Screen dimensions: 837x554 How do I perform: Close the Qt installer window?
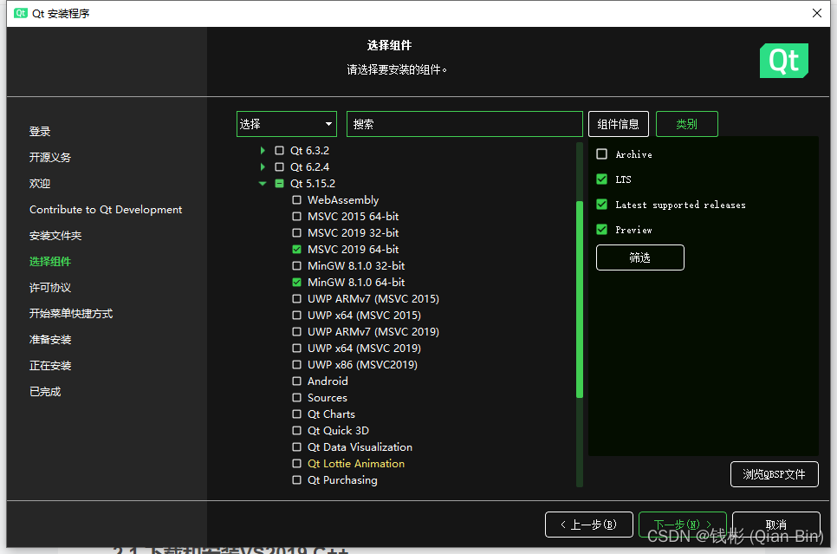coord(817,13)
